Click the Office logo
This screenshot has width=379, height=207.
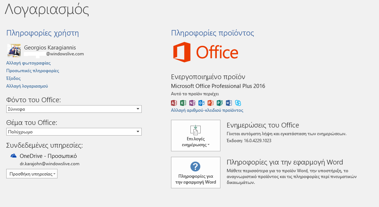[x=206, y=52]
